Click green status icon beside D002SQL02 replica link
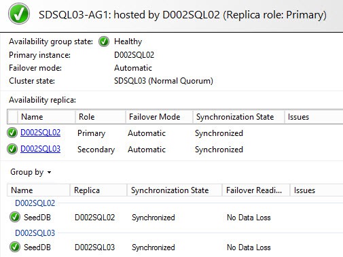This screenshot has width=343, height=257. [x=12, y=133]
